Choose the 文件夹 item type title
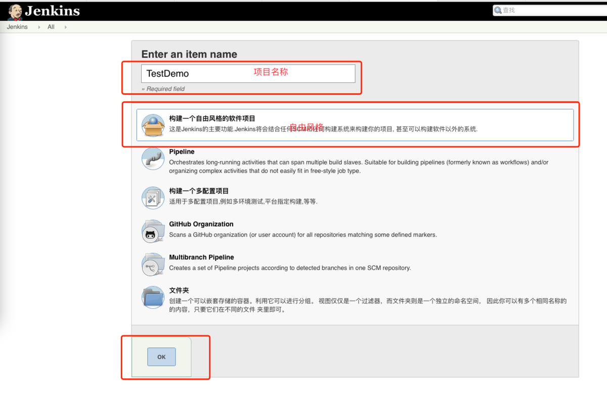The image size is (607, 394). coord(179,290)
